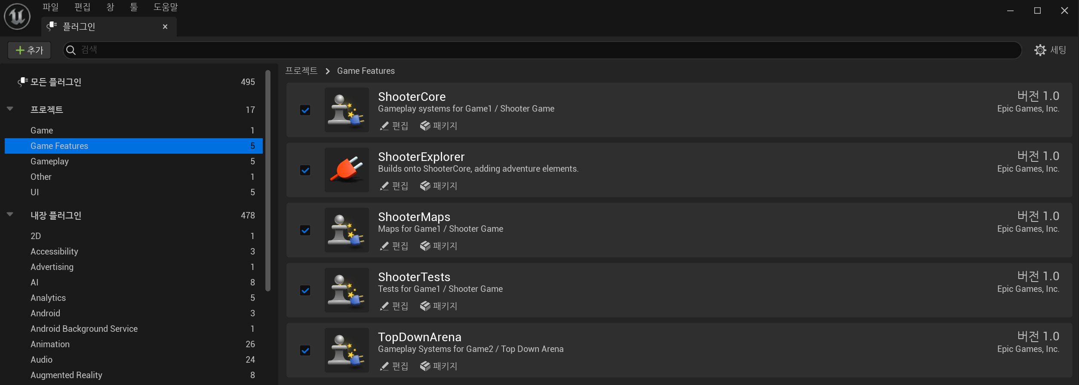
Task: Collapse the 내장 플러그인 category tree
Action: click(x=10, y=215)
